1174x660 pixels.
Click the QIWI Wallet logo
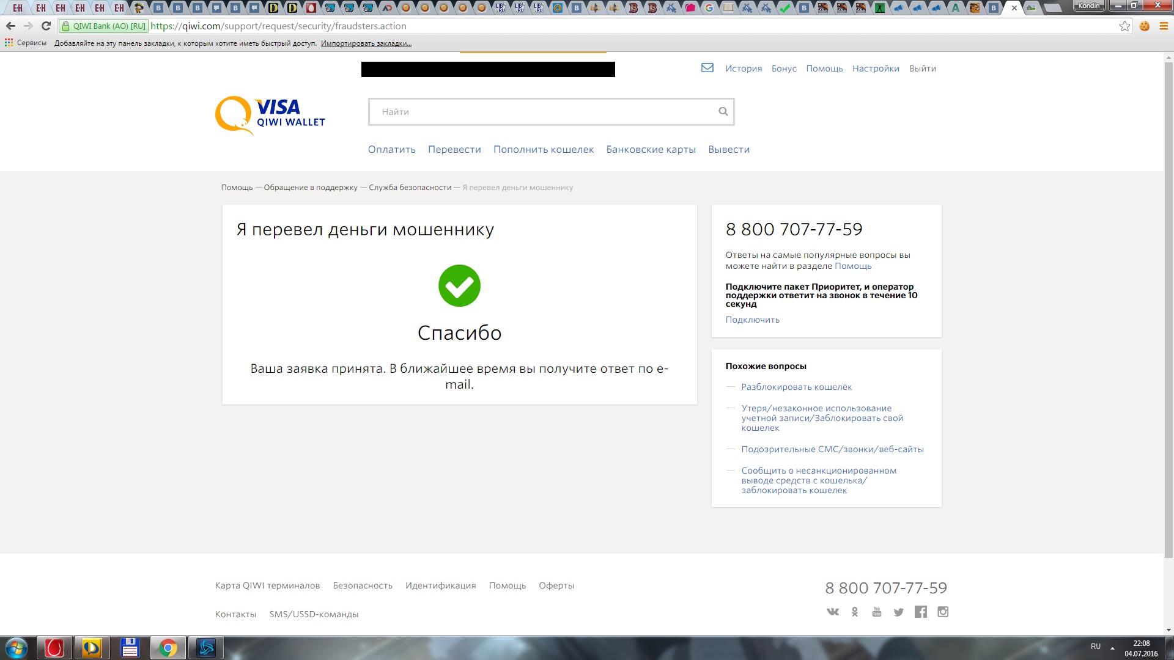click(270, 115)
